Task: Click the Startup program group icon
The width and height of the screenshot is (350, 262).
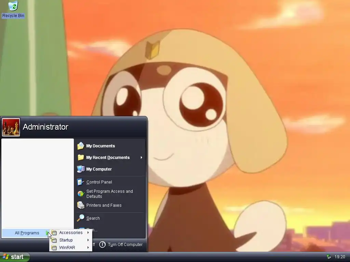Action: tap(54, 240)
